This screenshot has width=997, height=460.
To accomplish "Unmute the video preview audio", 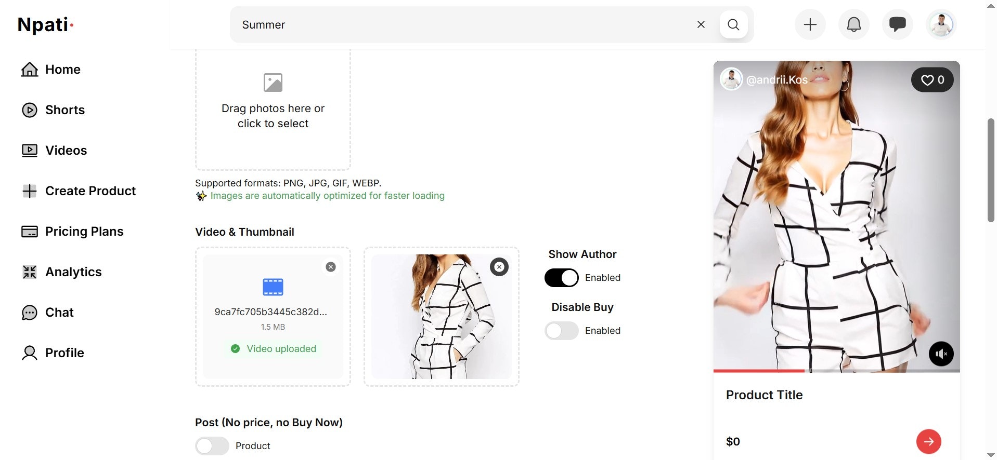I will [x=940, y=354].
